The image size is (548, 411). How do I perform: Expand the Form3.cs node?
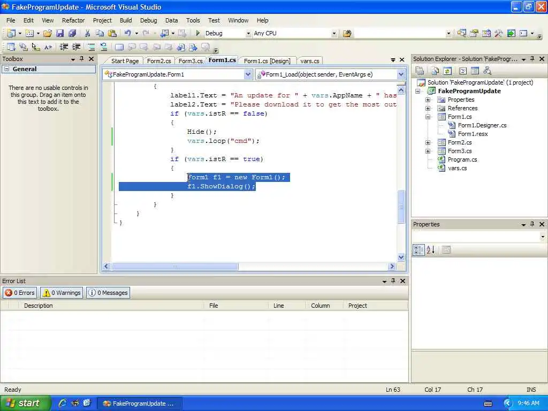tap(428, 151)
